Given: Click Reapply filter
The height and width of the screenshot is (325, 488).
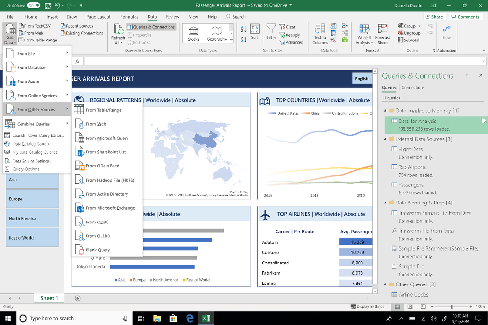Looking at the screenshot, I should [x=290, y=35].
